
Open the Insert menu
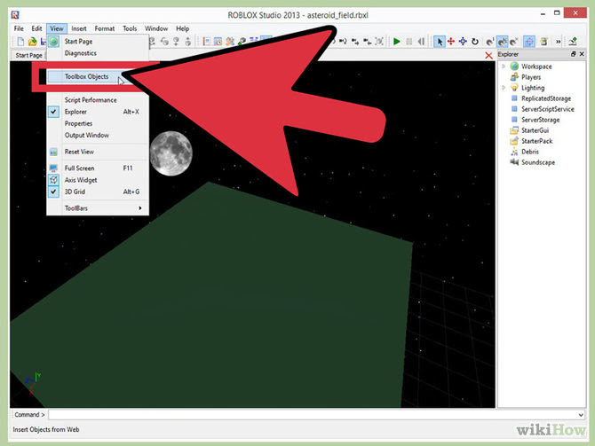78,28
